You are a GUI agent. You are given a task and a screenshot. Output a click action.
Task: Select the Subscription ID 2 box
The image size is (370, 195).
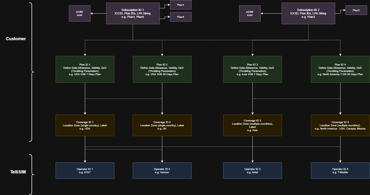pos(308,14)
